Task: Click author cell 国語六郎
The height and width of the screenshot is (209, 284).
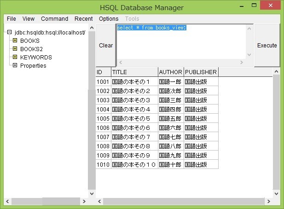Action: point(171,128)
